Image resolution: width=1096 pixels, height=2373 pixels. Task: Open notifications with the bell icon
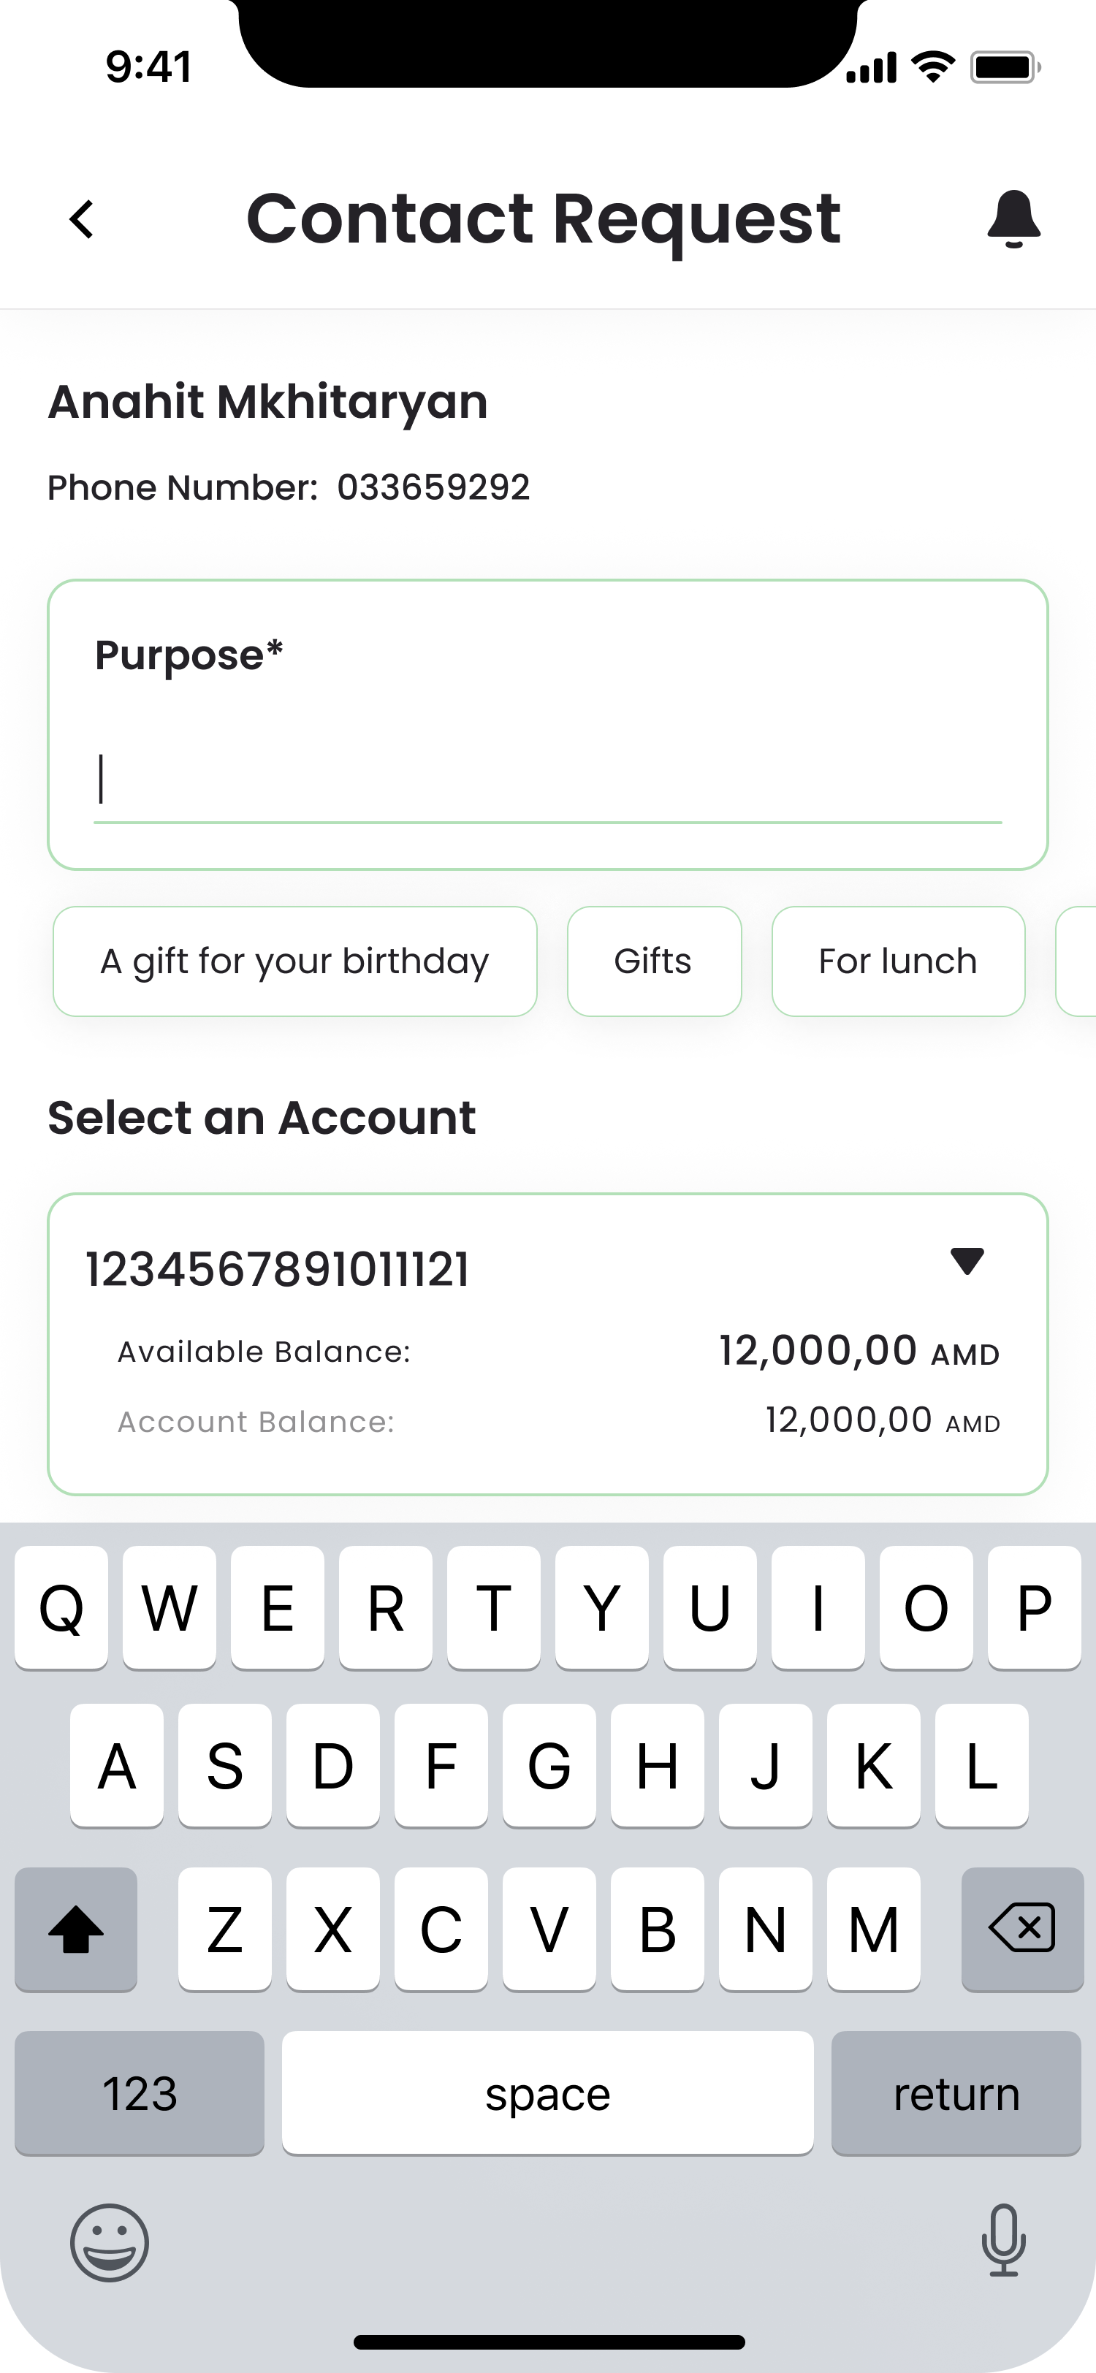1013,219
